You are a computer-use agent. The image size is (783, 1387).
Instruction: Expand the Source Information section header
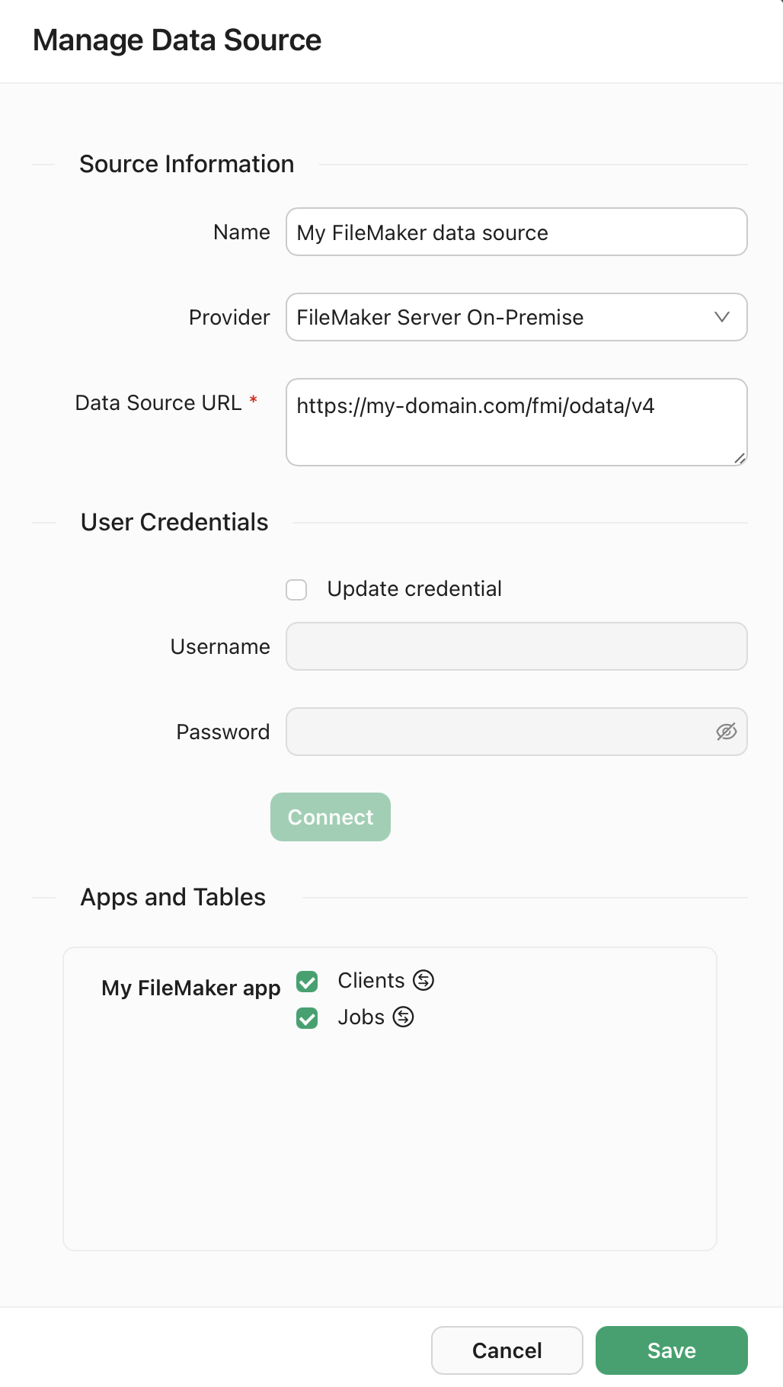(x=185, y=164)
